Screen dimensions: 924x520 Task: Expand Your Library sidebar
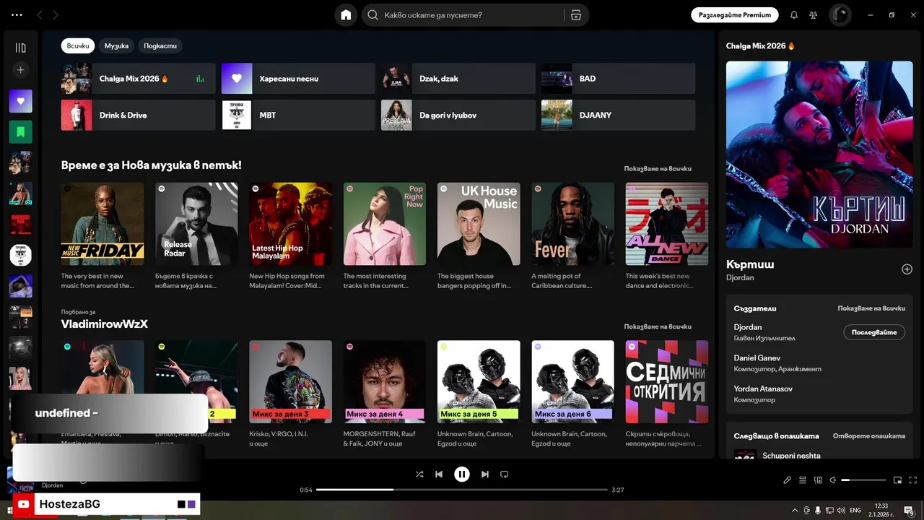[x=20, y=48]
